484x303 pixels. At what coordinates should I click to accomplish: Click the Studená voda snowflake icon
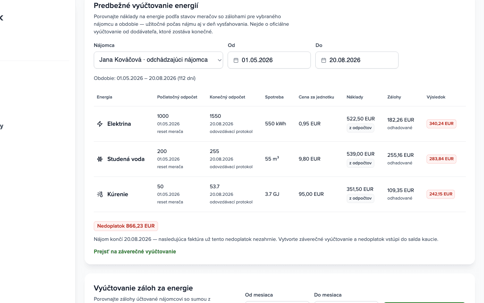100,159
